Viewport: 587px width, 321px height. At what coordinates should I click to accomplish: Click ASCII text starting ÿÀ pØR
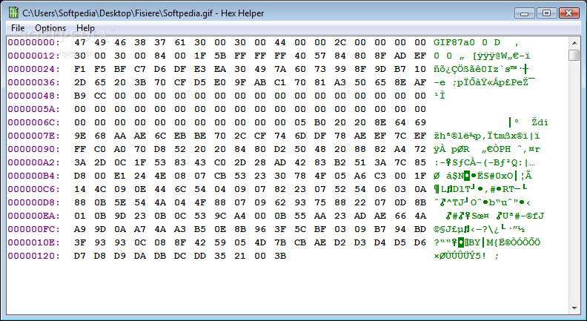coord(487,149)
